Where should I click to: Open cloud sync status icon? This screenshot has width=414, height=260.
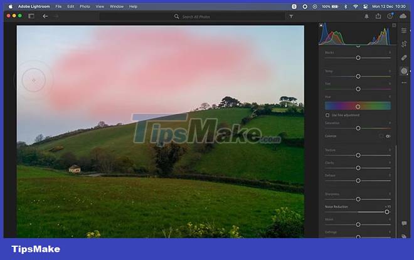tap(403, 16)
